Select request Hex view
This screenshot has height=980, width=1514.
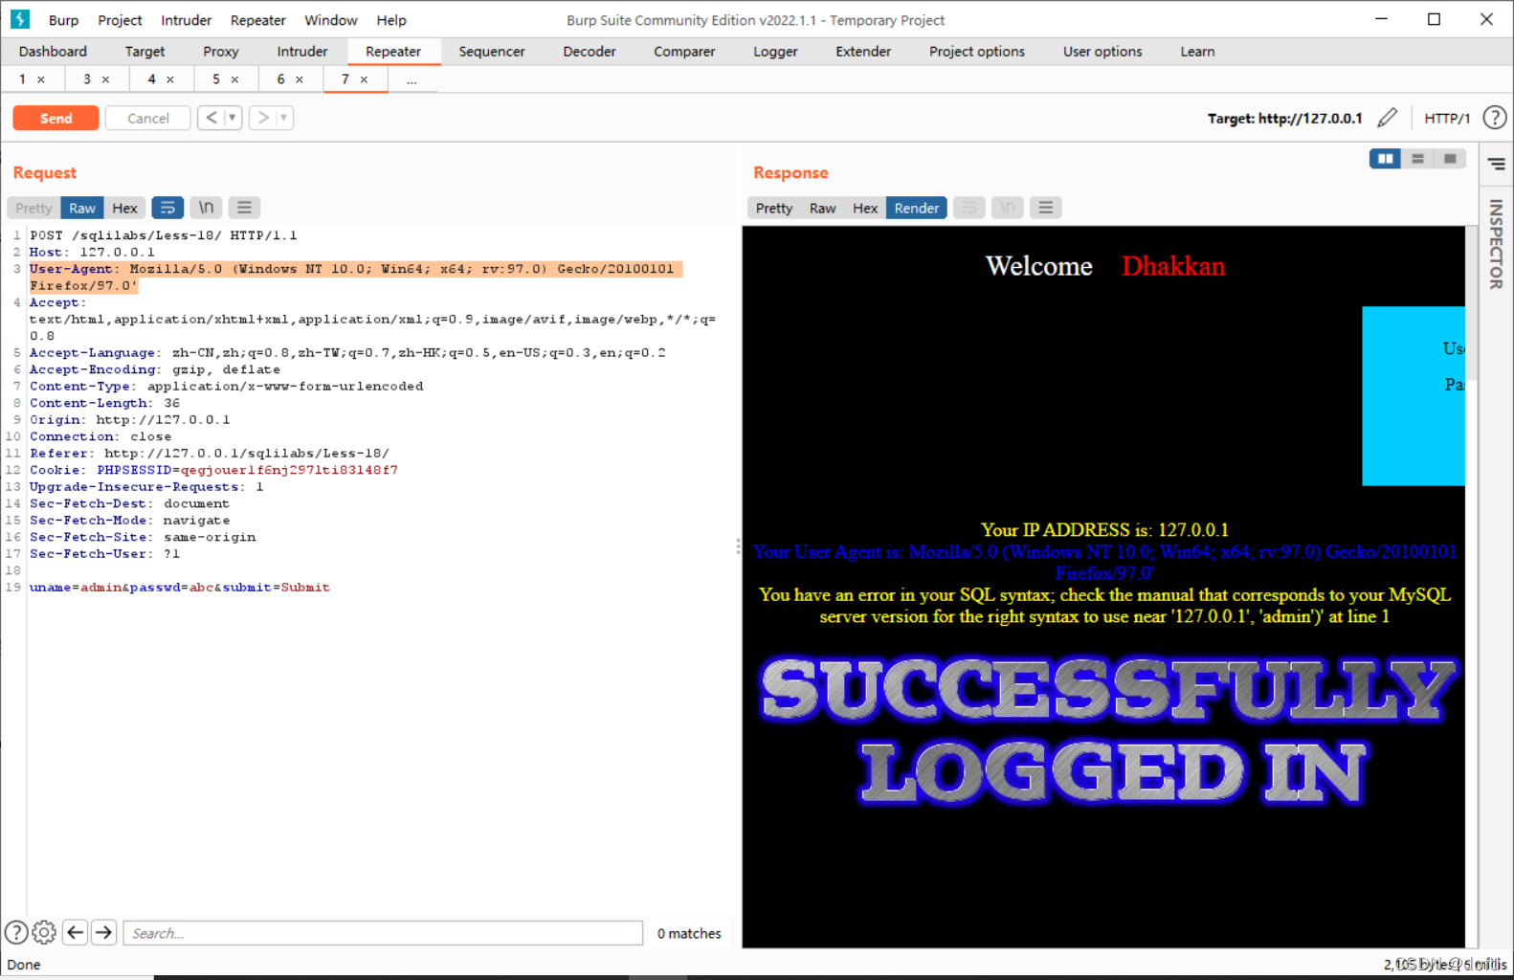pyautogui.click(x=124, y=208)
